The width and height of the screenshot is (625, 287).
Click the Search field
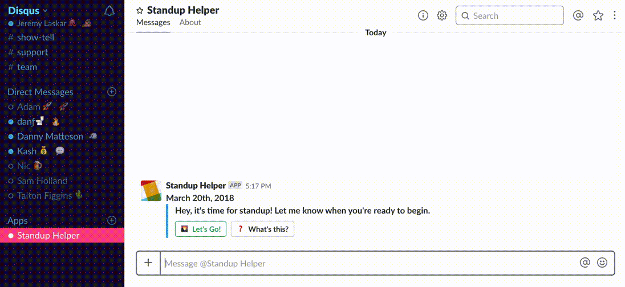click(510, 15)
